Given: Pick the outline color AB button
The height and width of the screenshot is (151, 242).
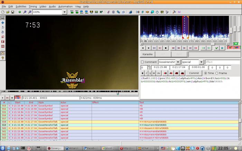Looking at the screenshot, I should [177, 73].
